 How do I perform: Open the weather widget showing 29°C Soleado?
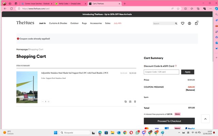[x=8, y=133]
